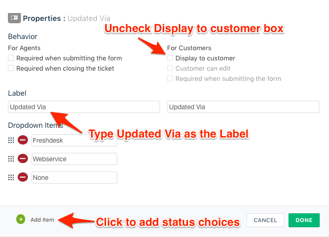The image size is (329, 237).
Task: Check customer Required when submitting the form
Action: click(170, 79)
